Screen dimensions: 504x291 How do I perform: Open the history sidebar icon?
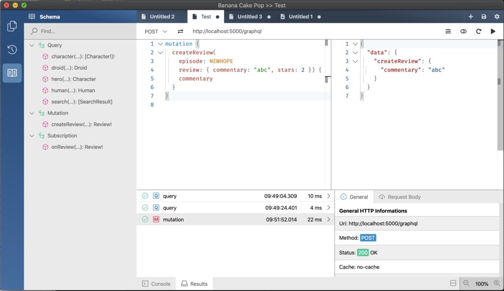point(12,50)
